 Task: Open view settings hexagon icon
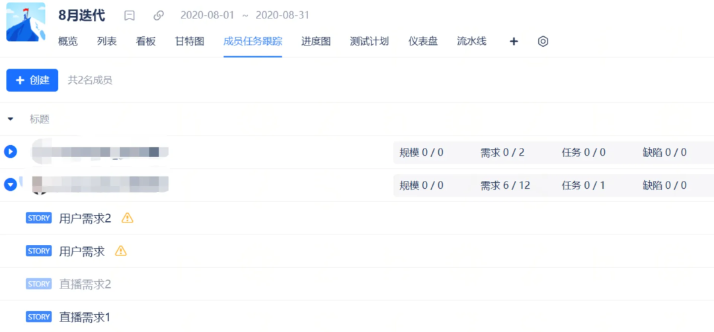tap(543, 42)
